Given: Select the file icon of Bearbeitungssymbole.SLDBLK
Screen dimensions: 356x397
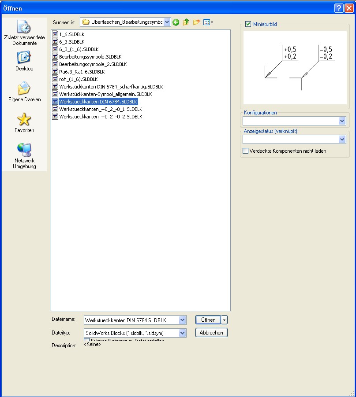Looking at the screenshot, I should [x=55, y=56].
